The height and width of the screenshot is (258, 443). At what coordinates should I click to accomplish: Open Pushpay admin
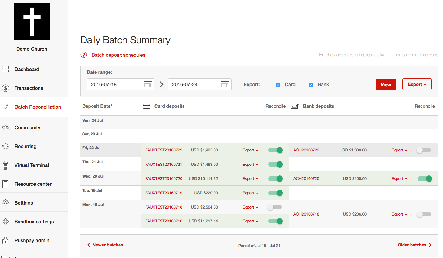coord(32,240)
